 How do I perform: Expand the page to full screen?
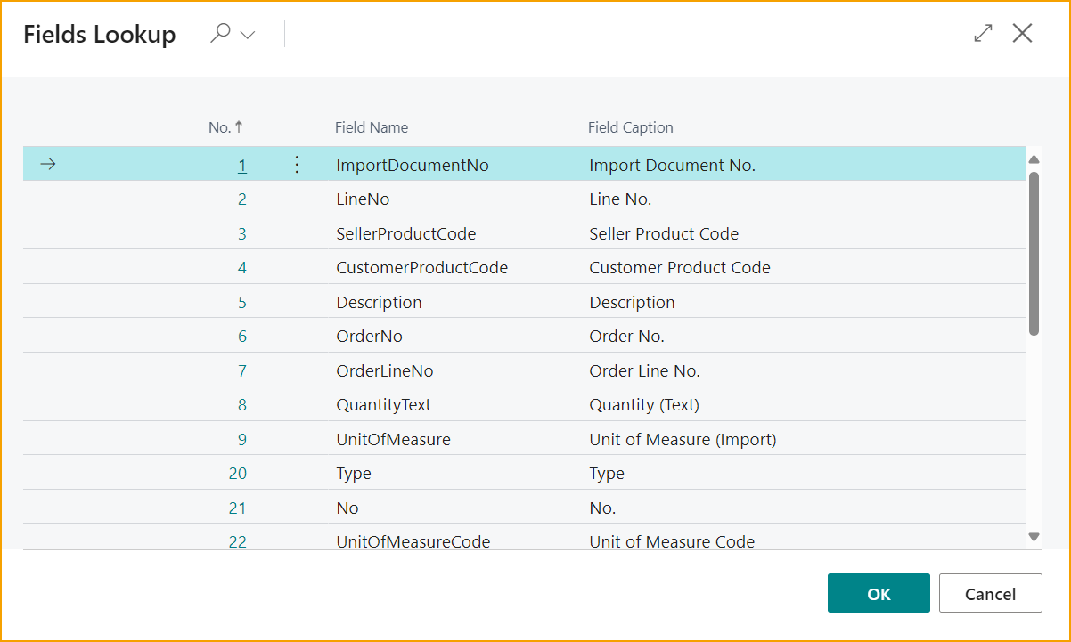pos(983,33)
